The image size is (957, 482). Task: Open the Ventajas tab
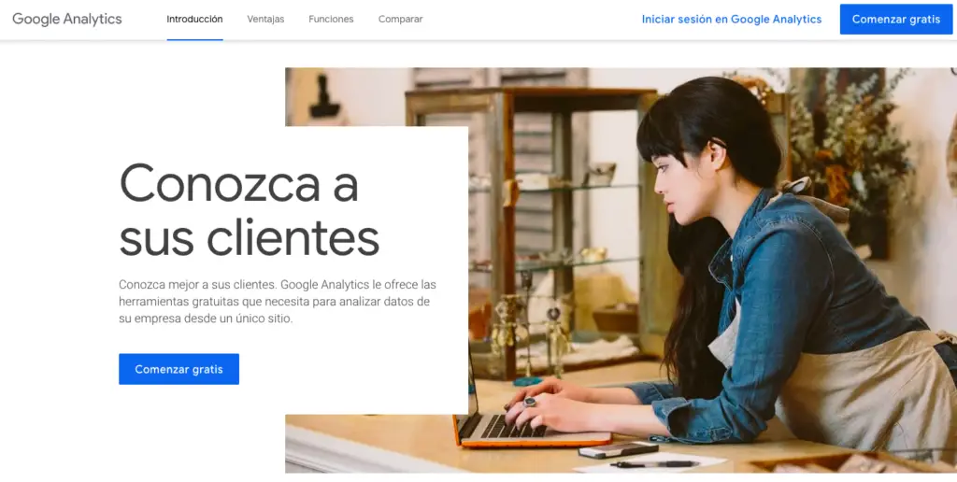coord(265,19)
